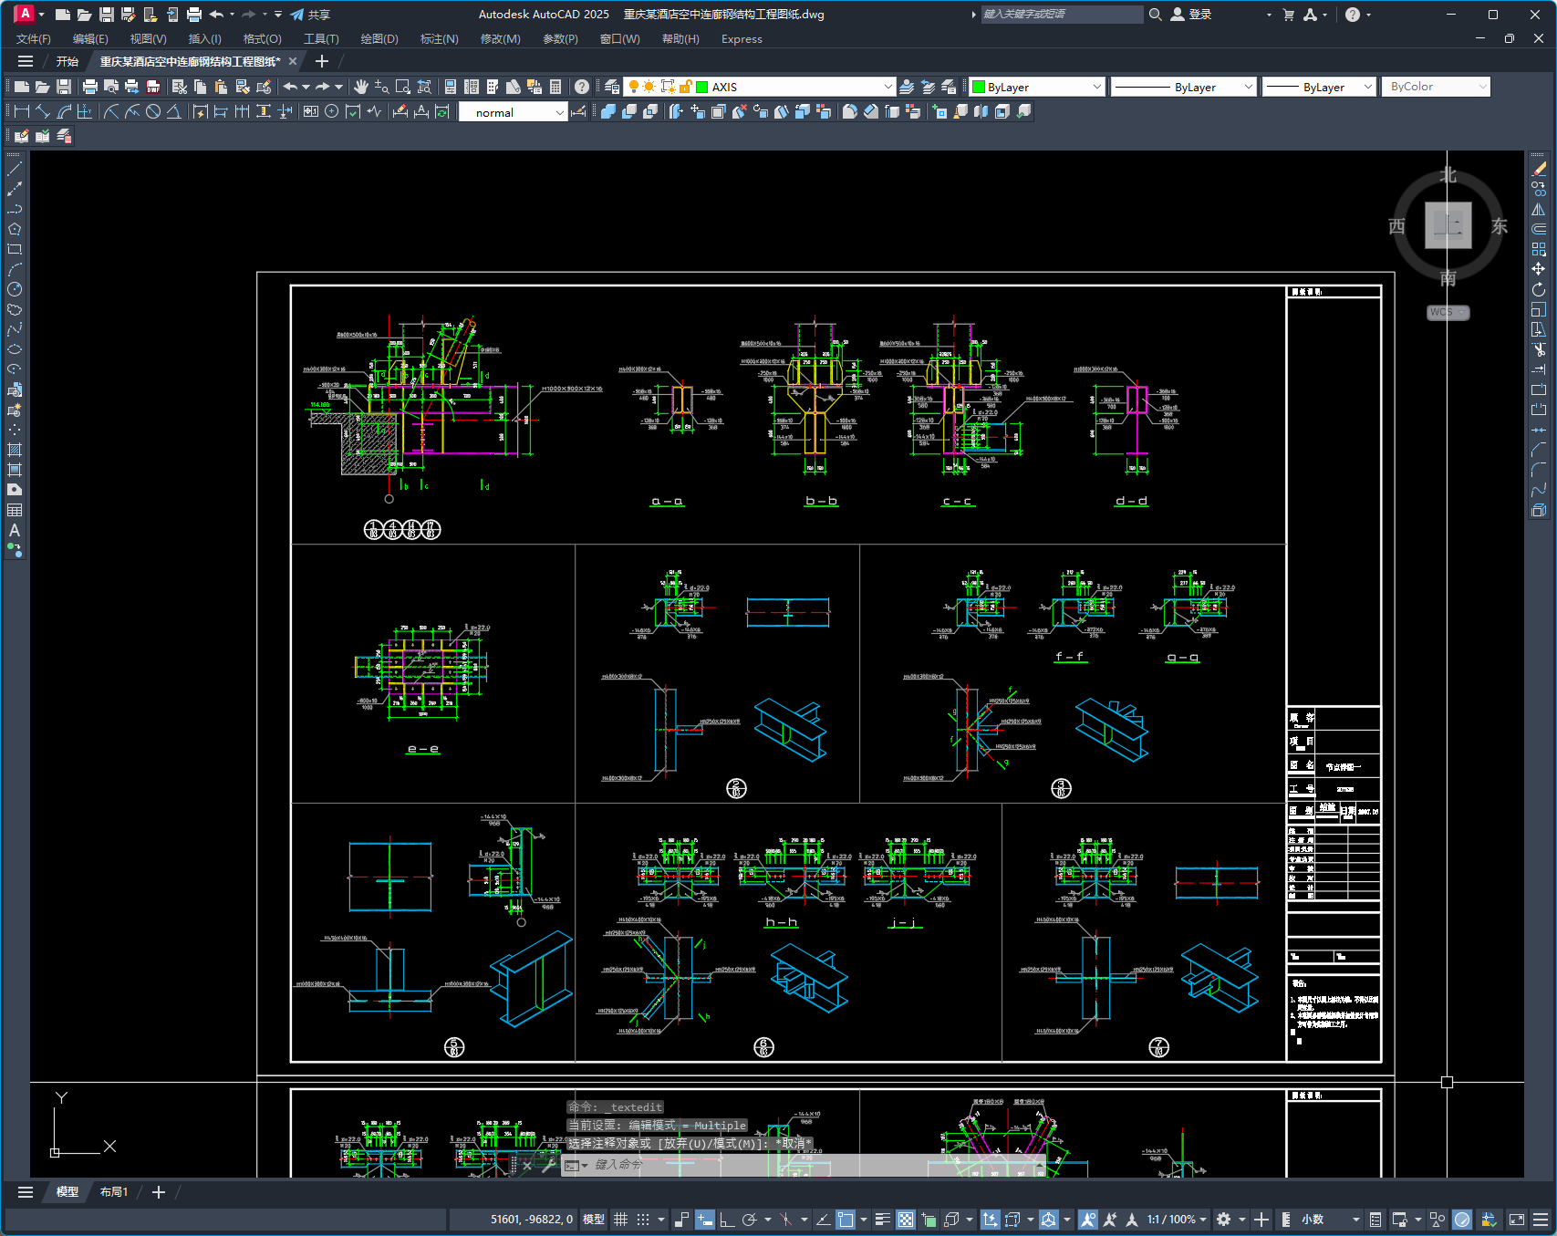
Task: Toggle object snap in status bar
Action: coord(846,1220)
